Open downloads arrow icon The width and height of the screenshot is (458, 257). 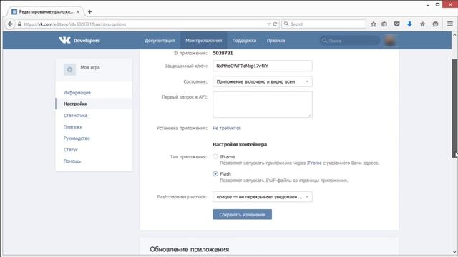point(409,24)
